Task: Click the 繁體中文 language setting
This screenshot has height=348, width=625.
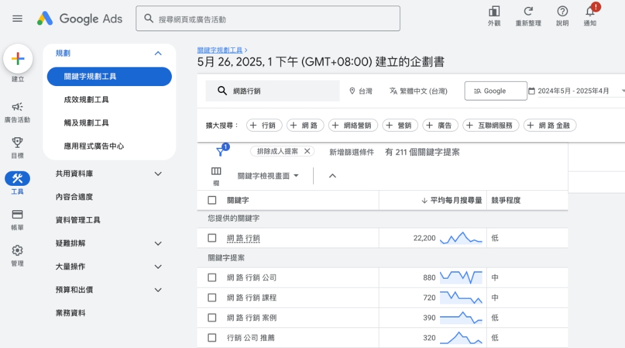Action: click(419, 91)
